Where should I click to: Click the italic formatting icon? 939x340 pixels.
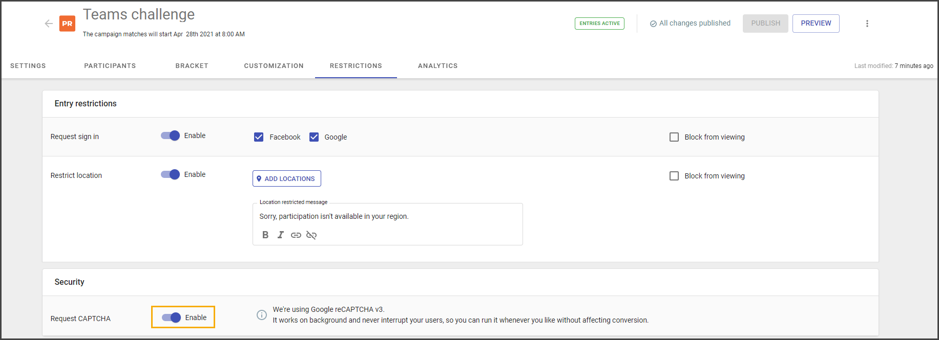pos(281,235)
